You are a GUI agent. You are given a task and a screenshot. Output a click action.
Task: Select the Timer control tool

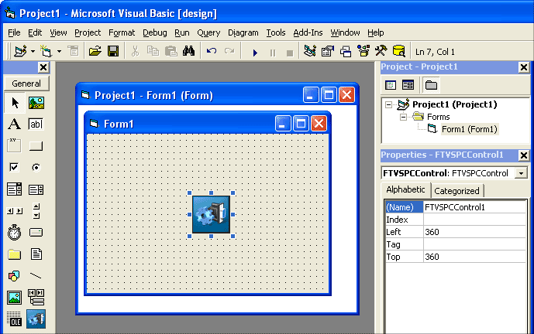(14, 233)
